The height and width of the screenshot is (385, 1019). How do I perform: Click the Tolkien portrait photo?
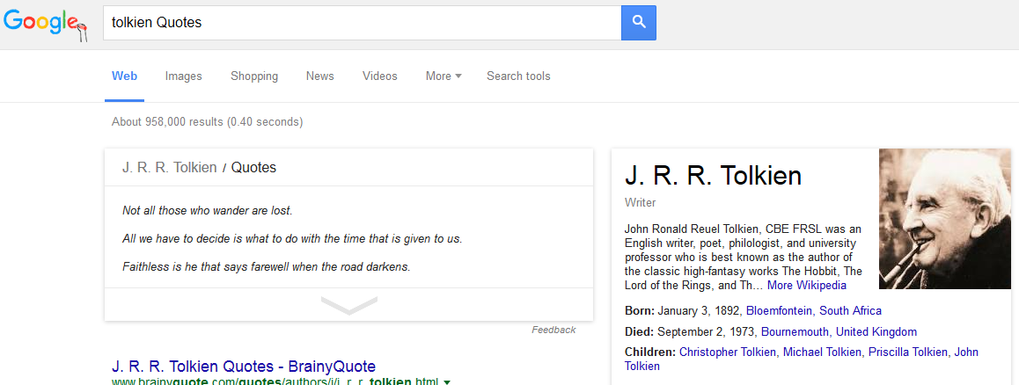coord(944,219)
